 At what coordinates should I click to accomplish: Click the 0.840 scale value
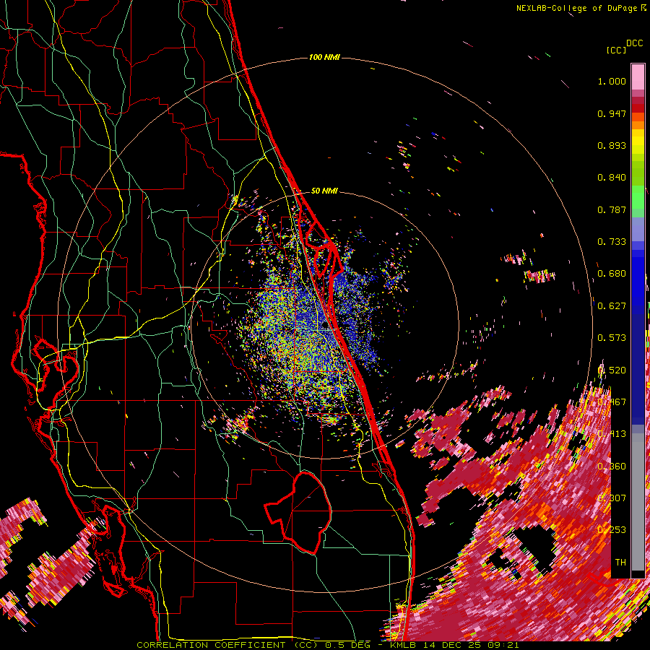pyautogui.click(x=612, y=178)
